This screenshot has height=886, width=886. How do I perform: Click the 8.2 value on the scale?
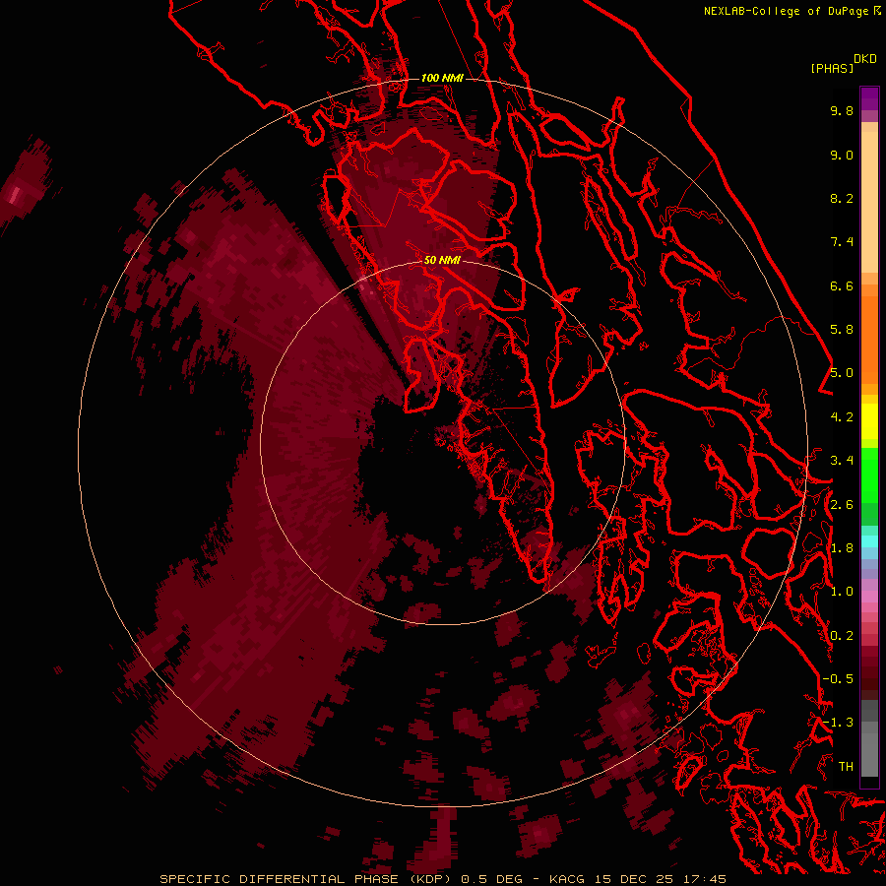(842, 198)
